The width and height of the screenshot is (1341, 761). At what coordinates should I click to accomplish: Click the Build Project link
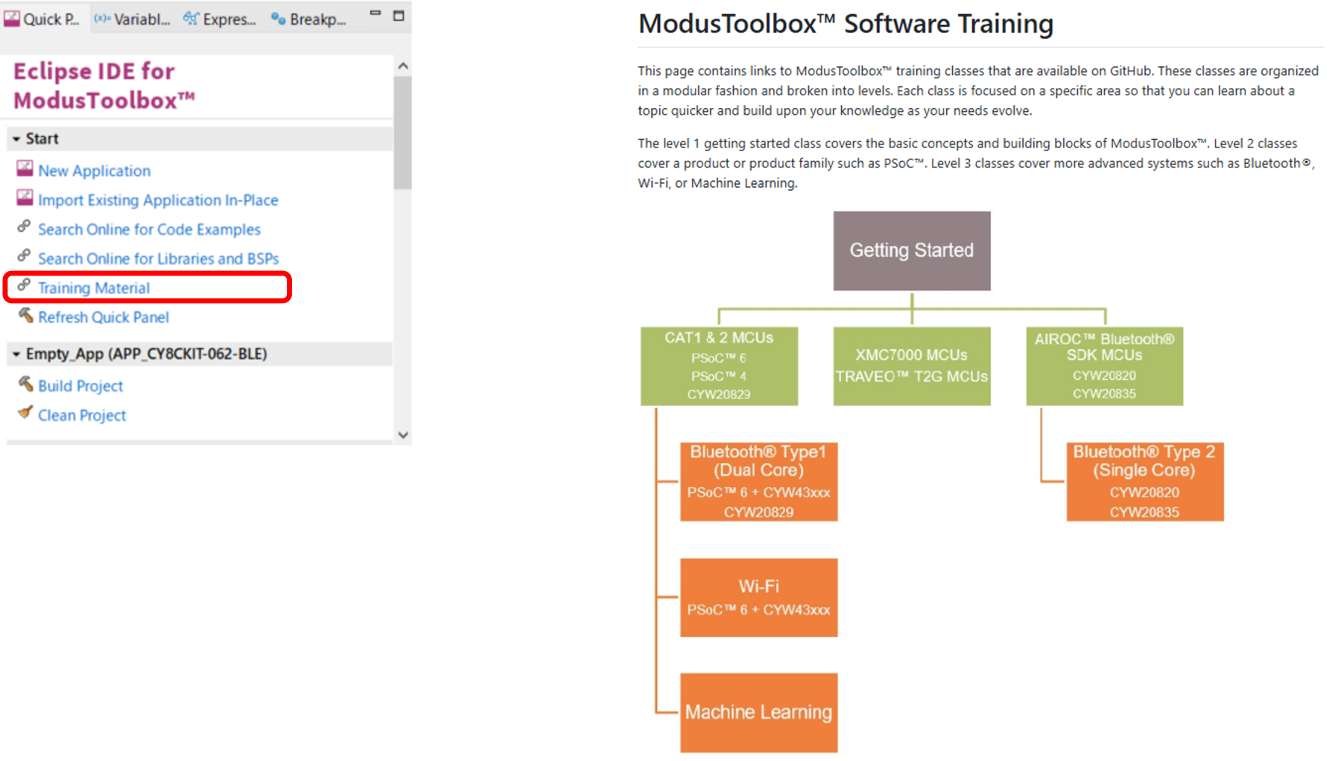(80, 386)
